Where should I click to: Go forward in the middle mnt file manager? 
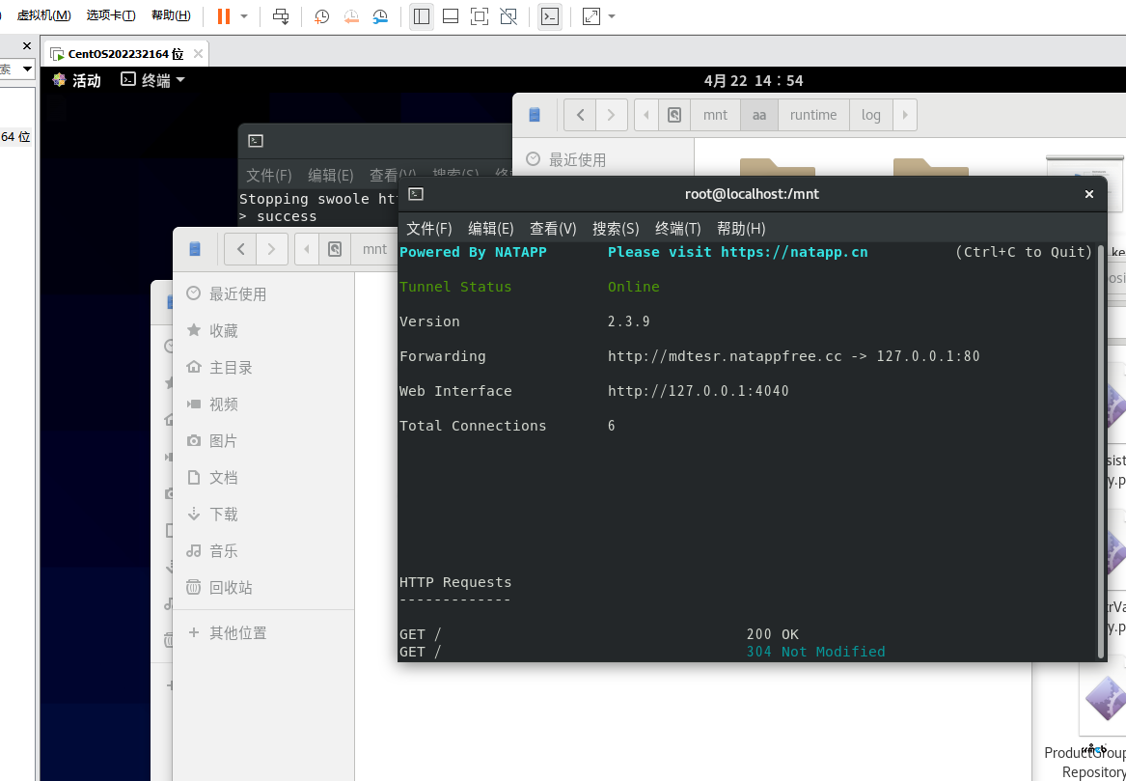coord(271,249)
